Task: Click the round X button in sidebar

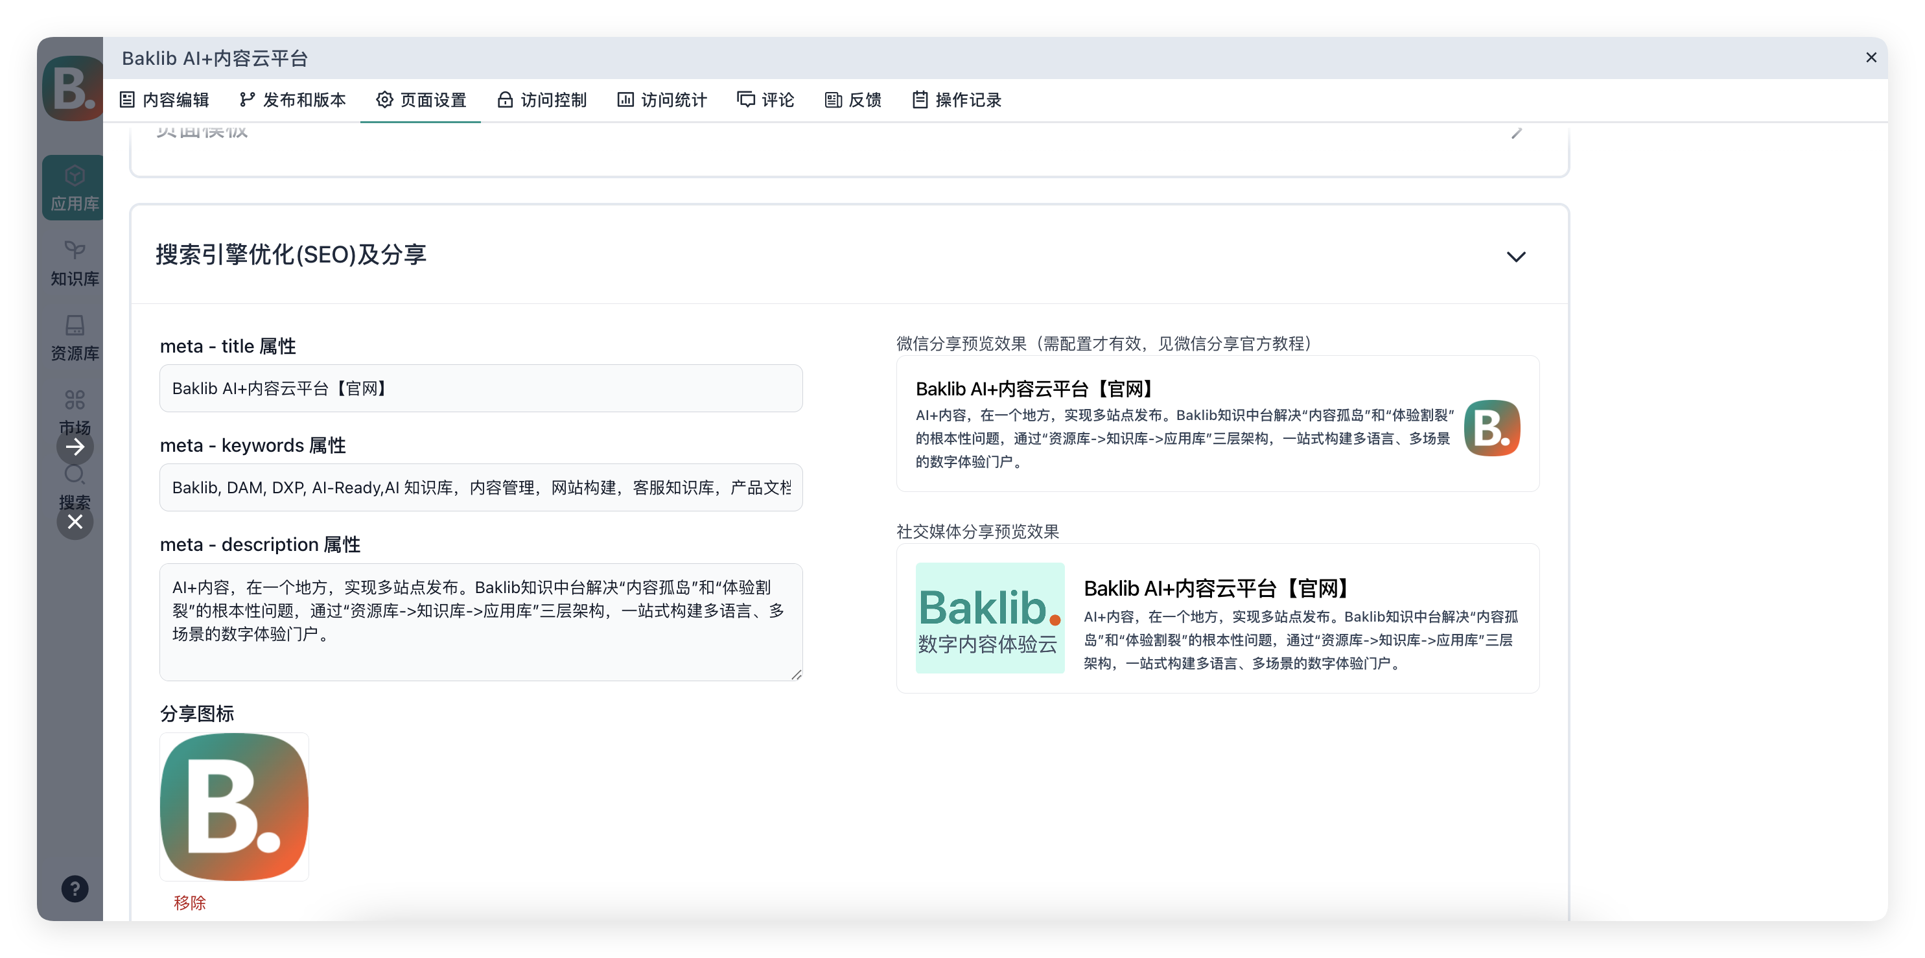Action: tap(75, 522)
